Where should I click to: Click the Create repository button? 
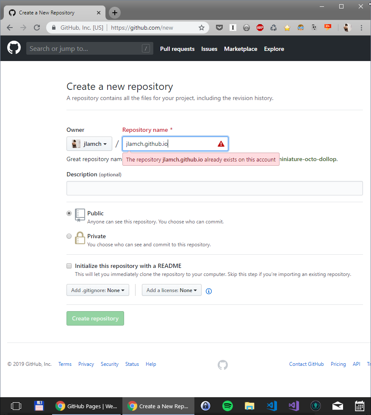point(95,318)
